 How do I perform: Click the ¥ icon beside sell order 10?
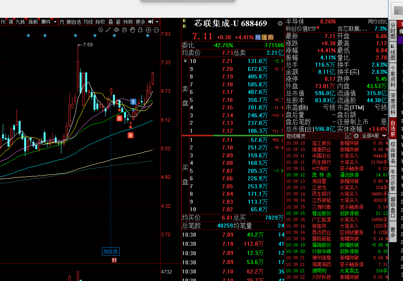(185, 61)
